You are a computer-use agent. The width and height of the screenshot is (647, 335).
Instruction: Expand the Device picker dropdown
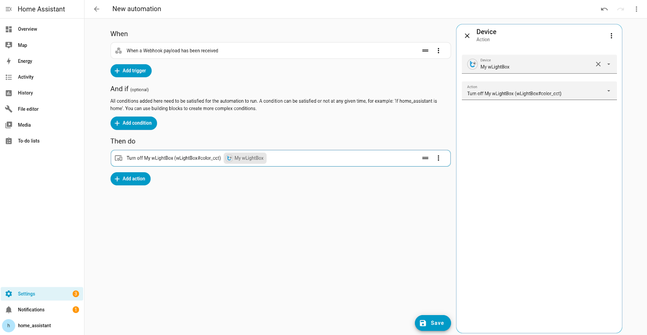(609, 64)
